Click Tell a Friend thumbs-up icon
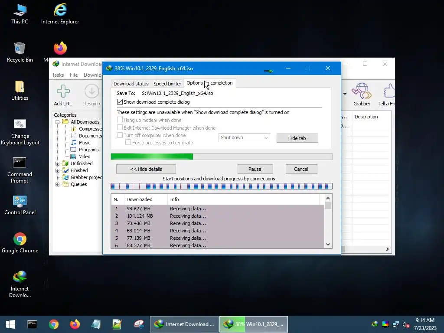 pyautogui.click(x=387, y=95)
